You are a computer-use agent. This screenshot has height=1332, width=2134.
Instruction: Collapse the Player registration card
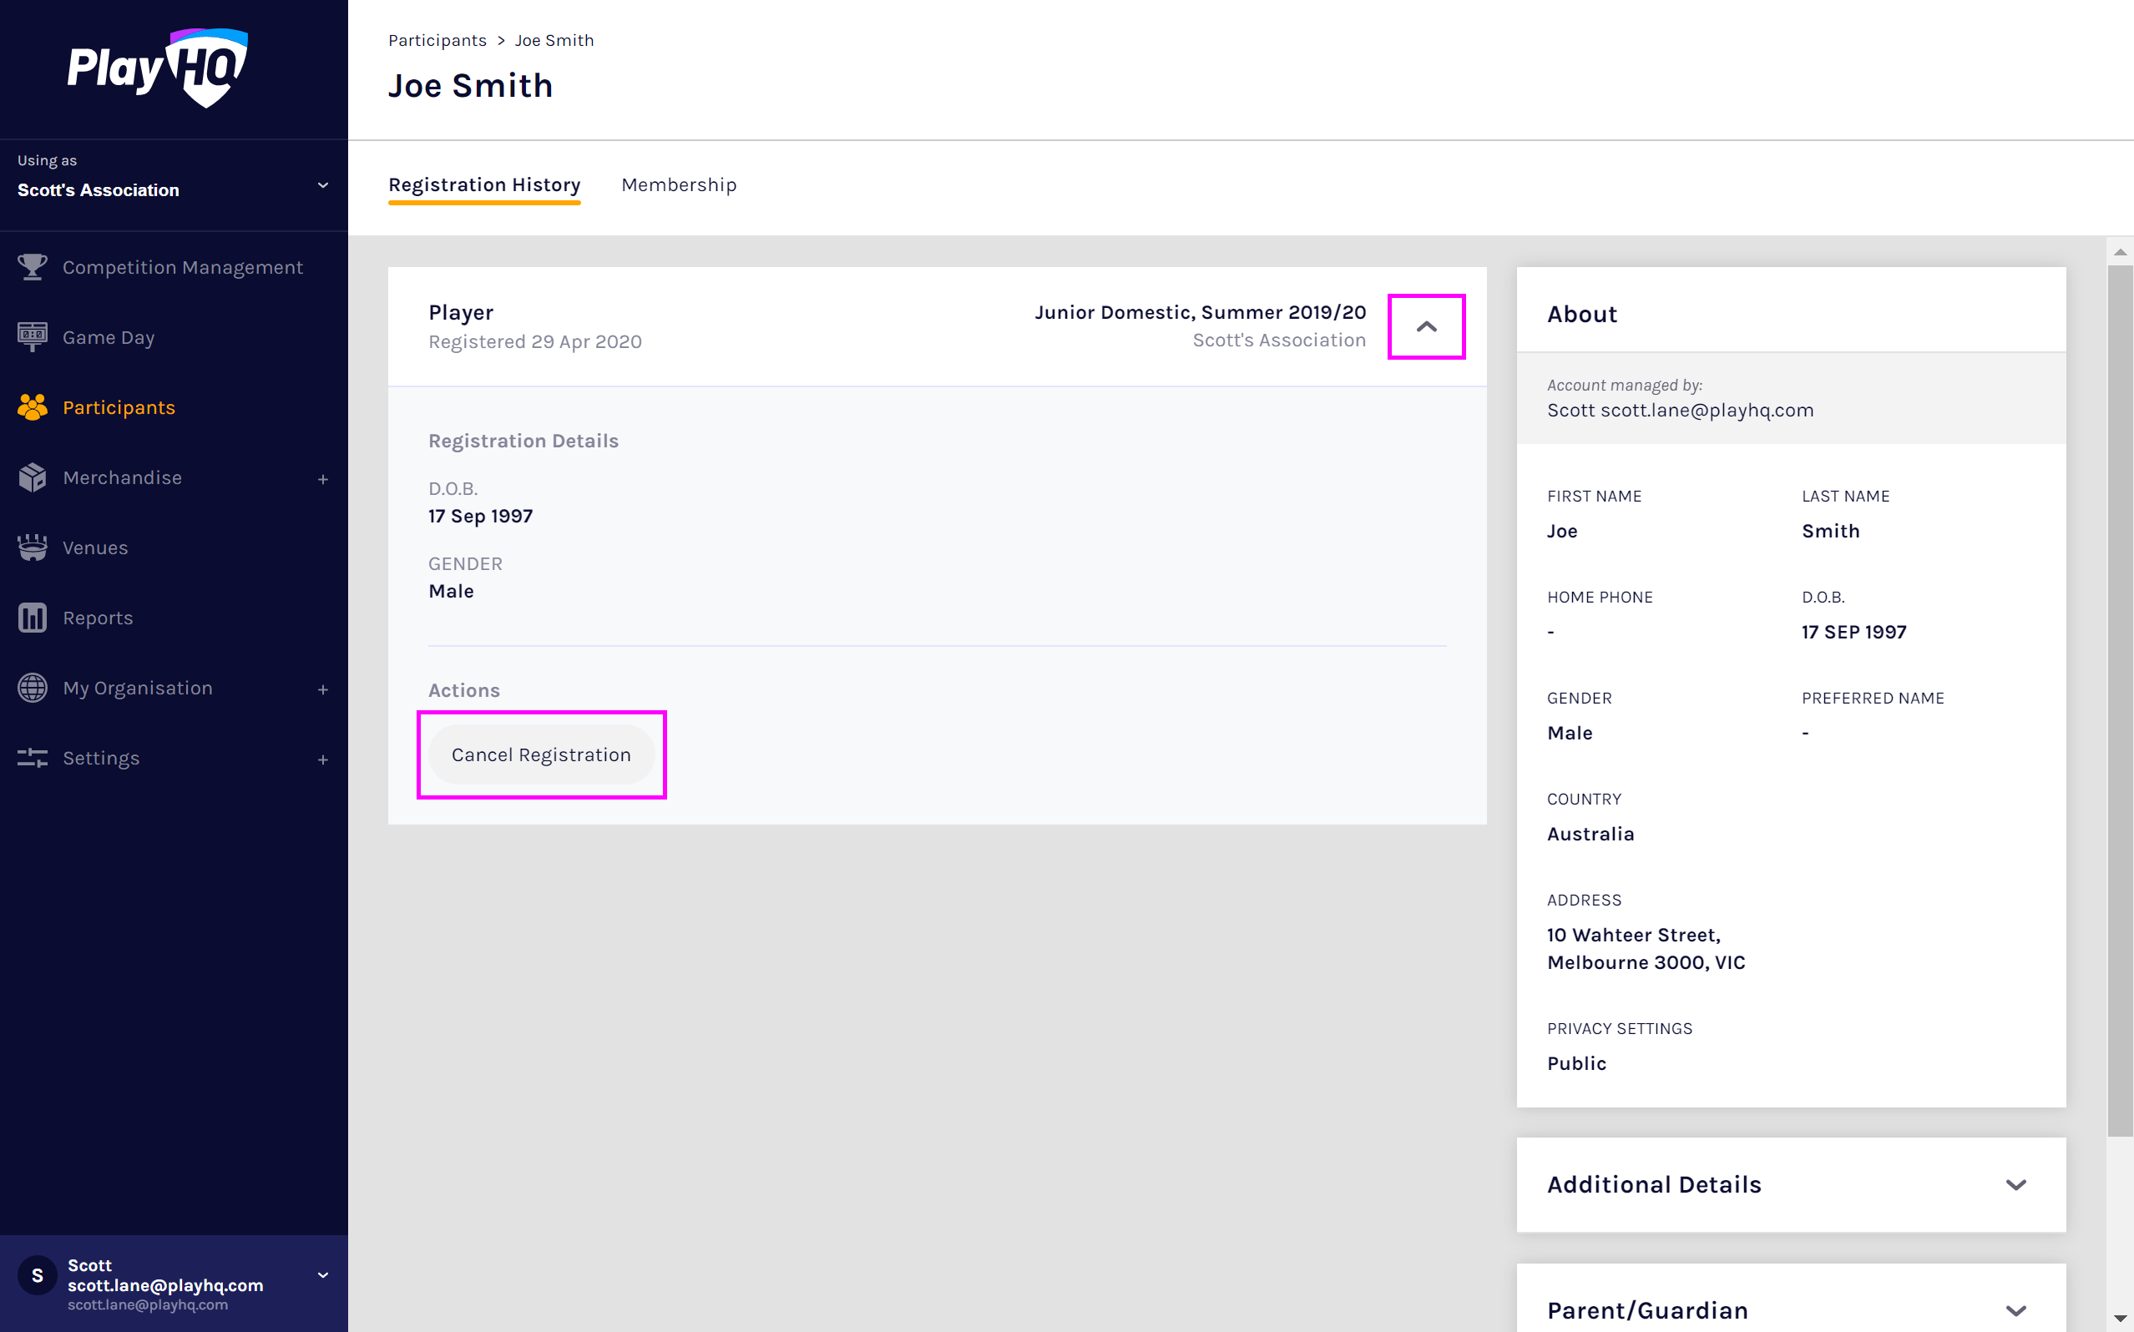click(1426, 327)
